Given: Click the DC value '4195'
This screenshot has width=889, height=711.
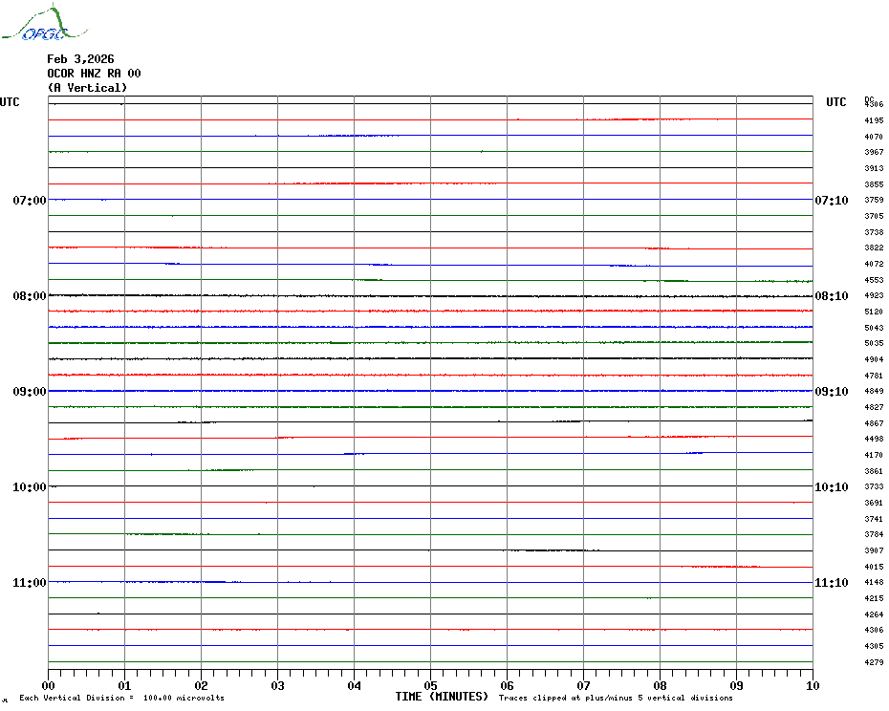Looking at the screenshot, I should 874,120.
